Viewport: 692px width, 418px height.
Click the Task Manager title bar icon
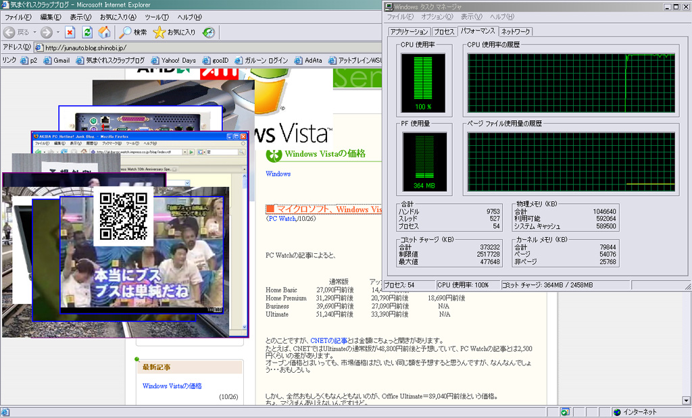(389, 7)
